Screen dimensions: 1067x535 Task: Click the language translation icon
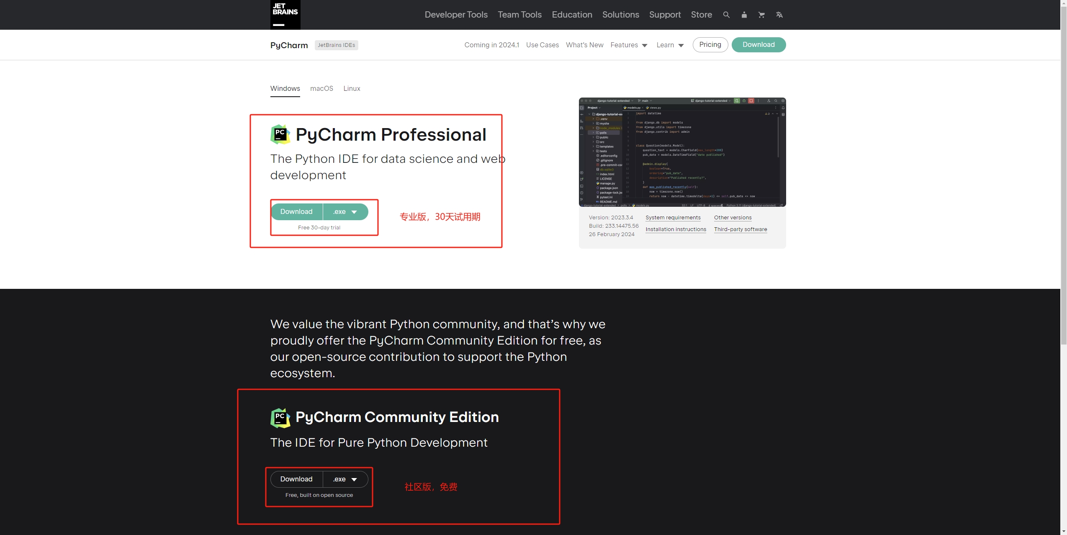(x=779, y=15)
